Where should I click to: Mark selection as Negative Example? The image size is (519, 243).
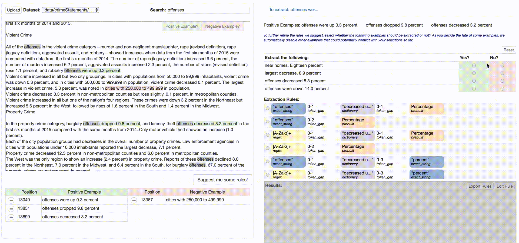coord(222,26)
